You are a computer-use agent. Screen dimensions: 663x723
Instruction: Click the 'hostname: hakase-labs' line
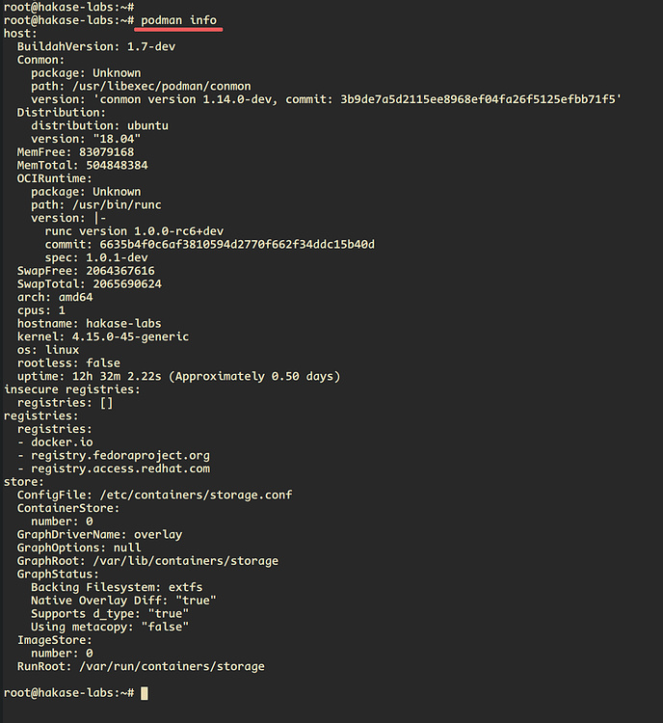pos(90,324)
